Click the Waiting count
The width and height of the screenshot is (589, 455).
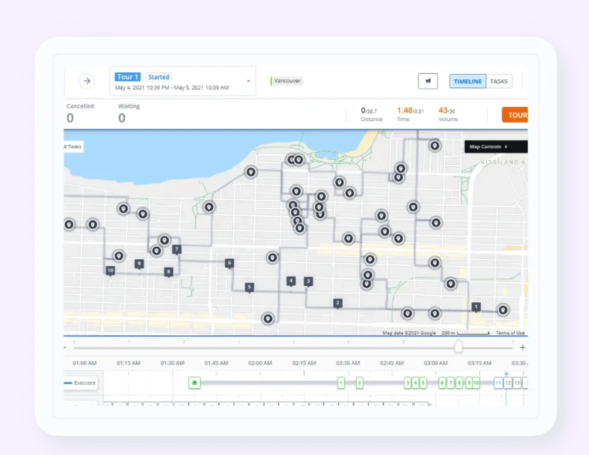point(122,118)
